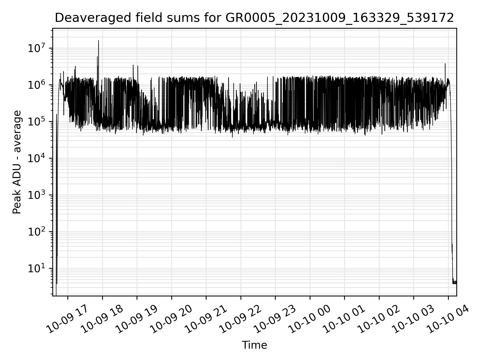This screenshot has height=362, width=483.
Task: Click the 10^6 y-axis tick label
Action: (x=37, y=85)
